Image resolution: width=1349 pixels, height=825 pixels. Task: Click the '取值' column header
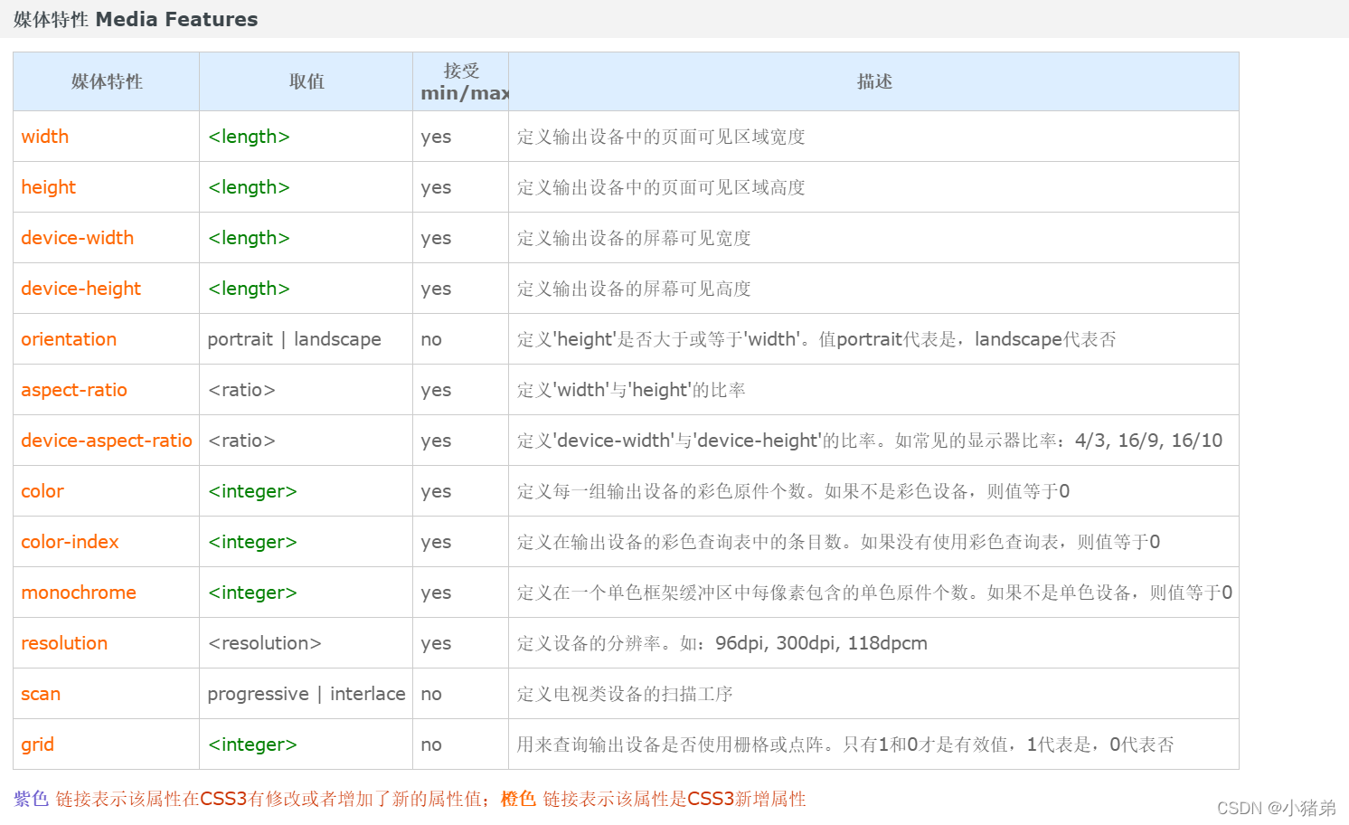[307, 81]
